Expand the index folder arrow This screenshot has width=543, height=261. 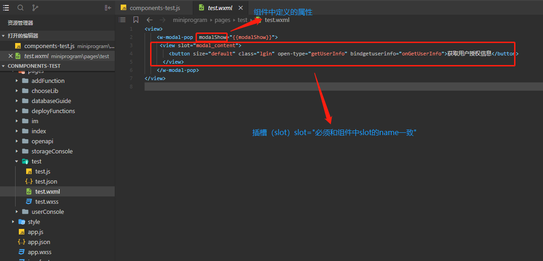pyautogui.click(x=17, y=131)
